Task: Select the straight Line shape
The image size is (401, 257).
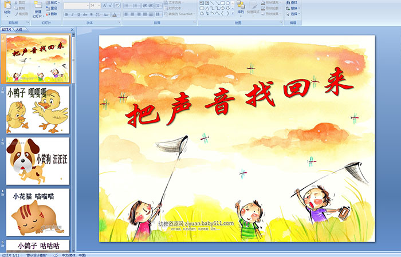Action: pos(213,3)
